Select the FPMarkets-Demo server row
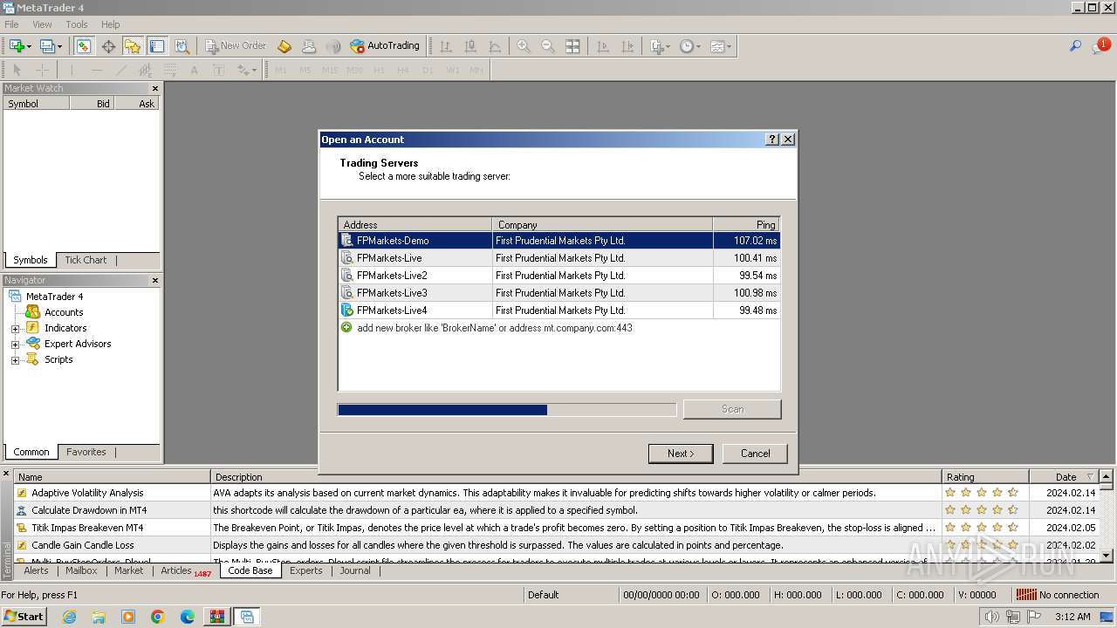This screenshot has width=1117, height=628. tap(558, 241)
